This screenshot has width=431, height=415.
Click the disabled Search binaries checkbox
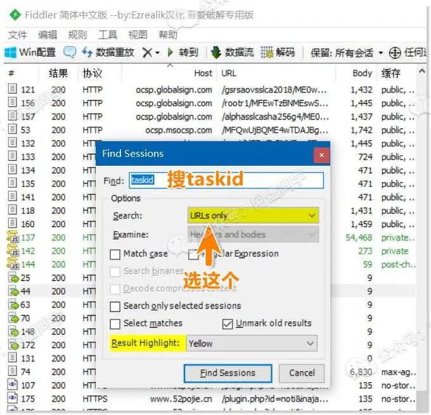point(115,272)
